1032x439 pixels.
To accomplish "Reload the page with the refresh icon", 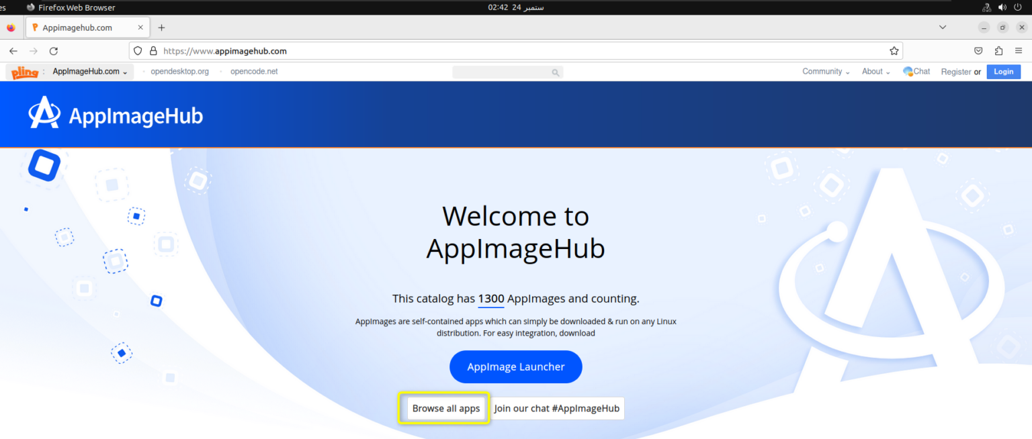I will coord(54,50).
